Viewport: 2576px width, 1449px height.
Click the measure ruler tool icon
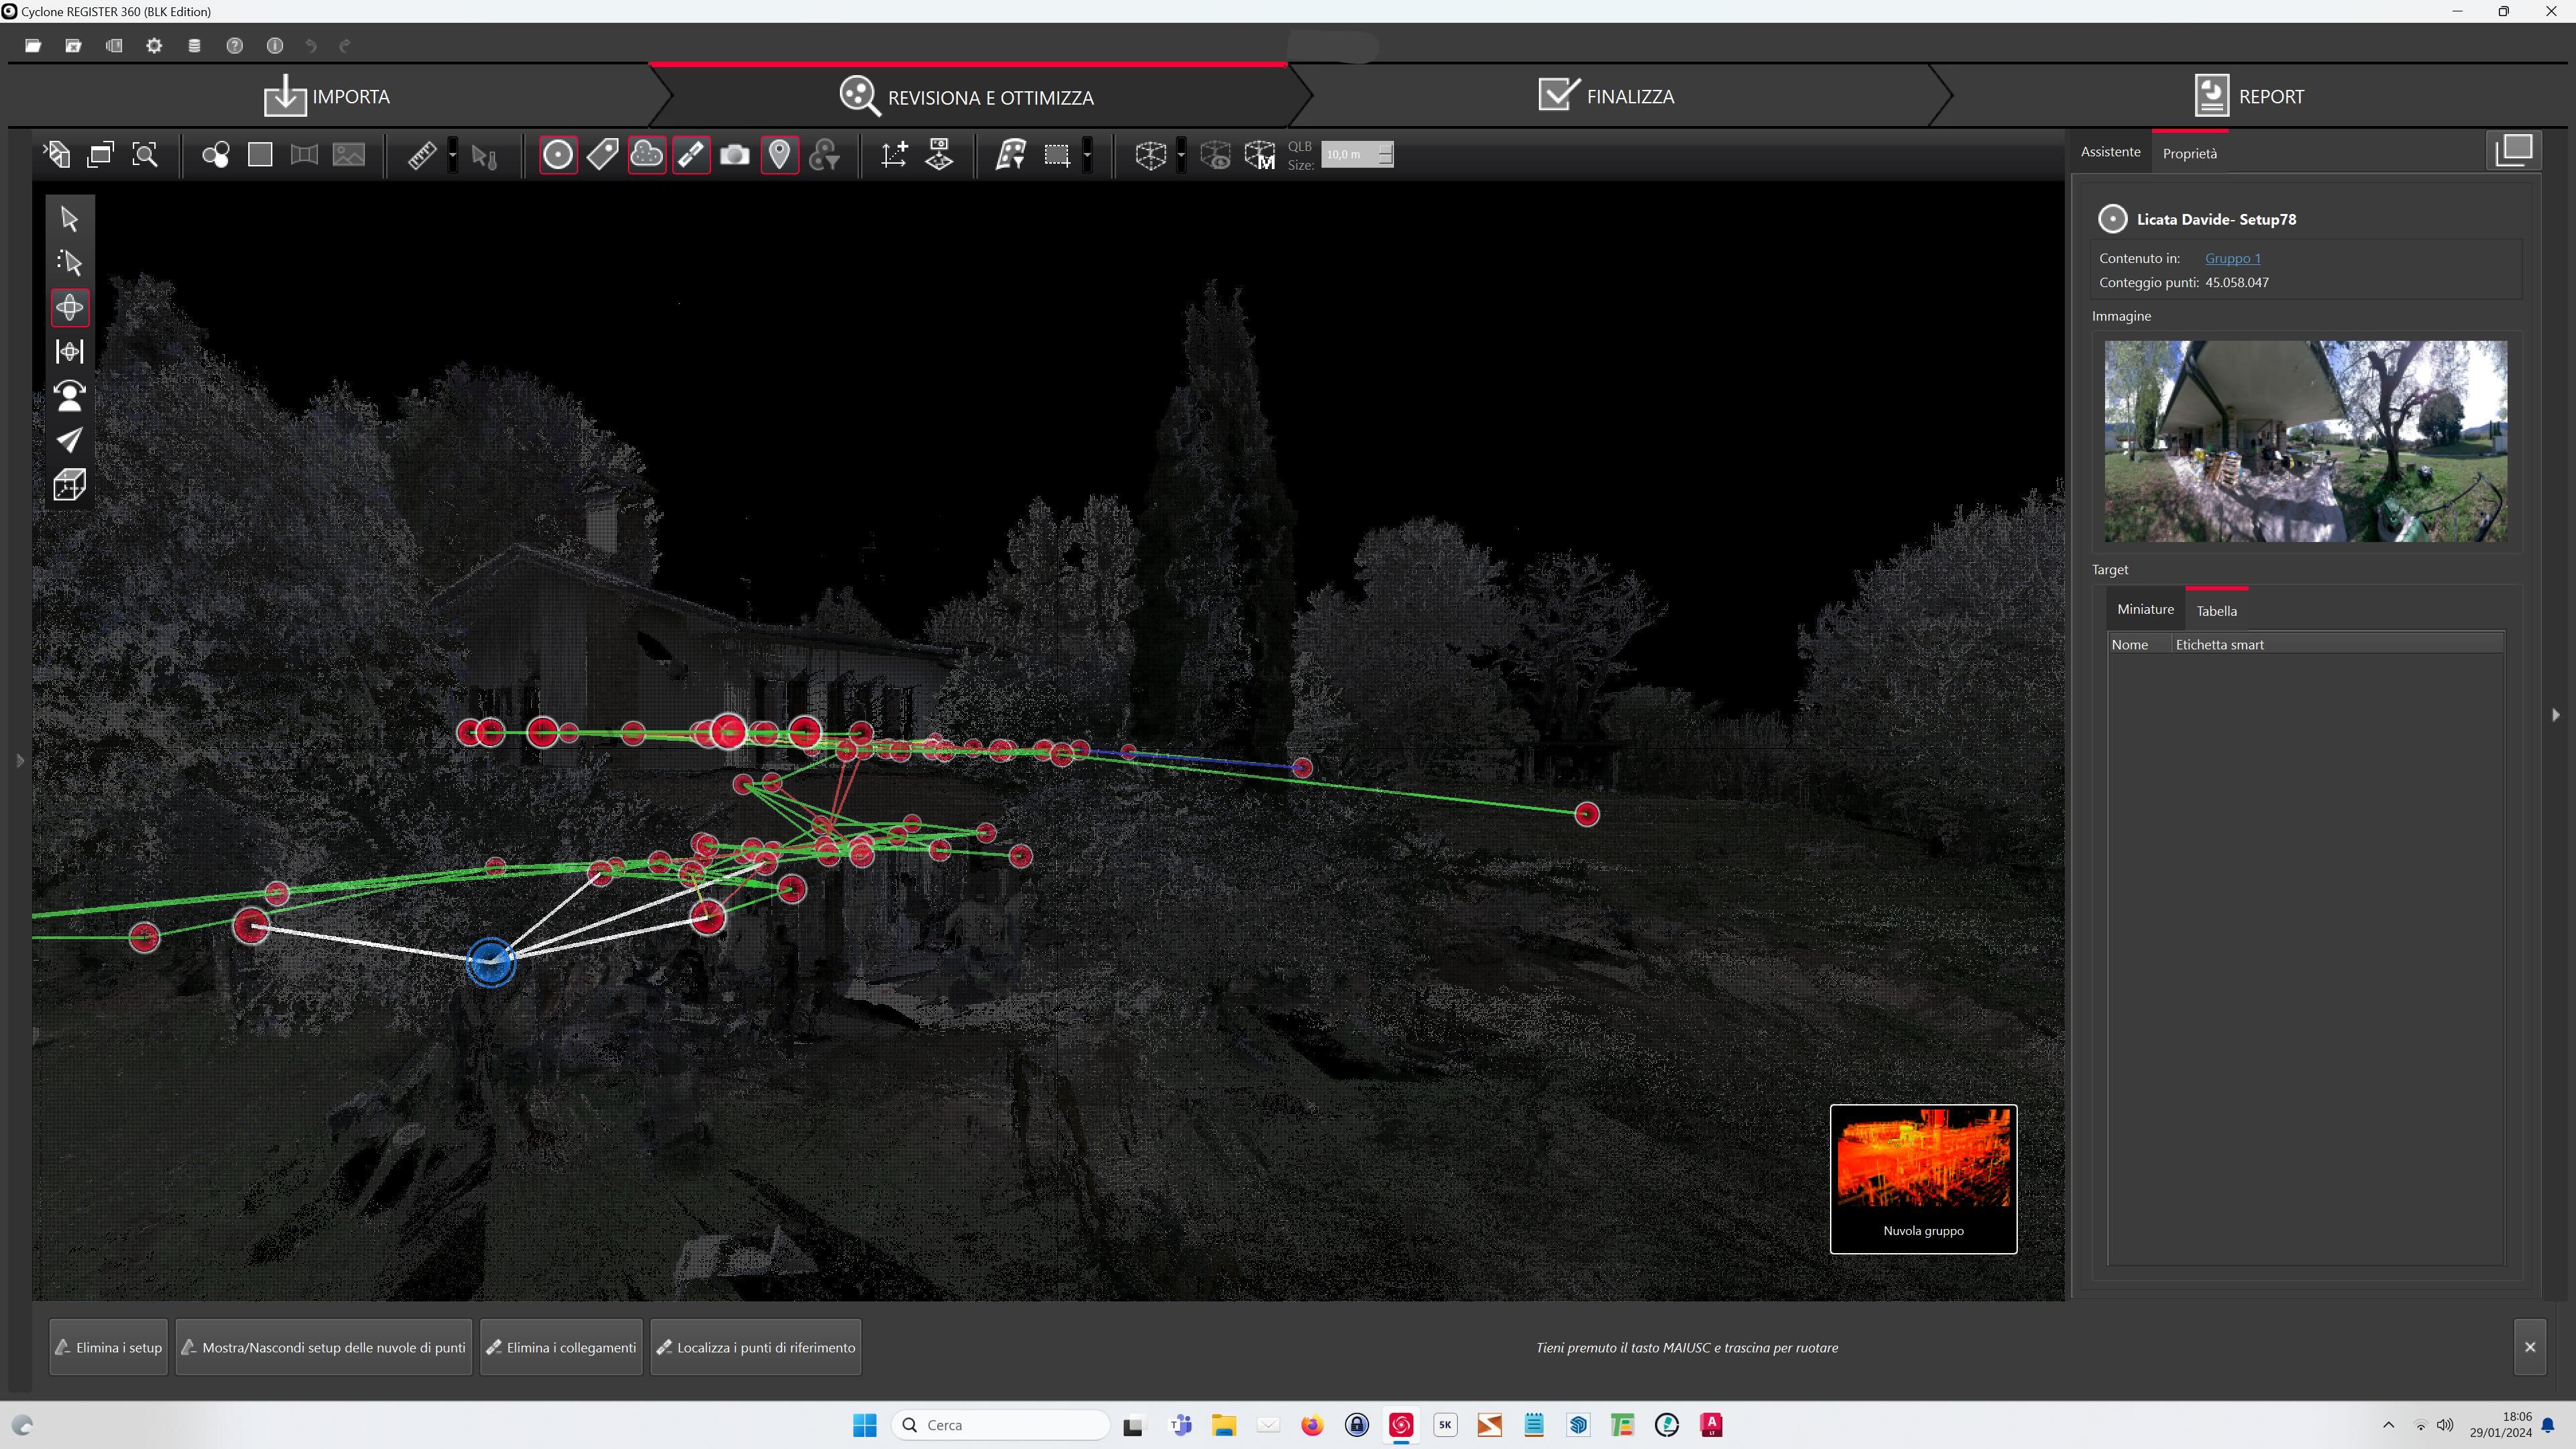tap(422, 155)
